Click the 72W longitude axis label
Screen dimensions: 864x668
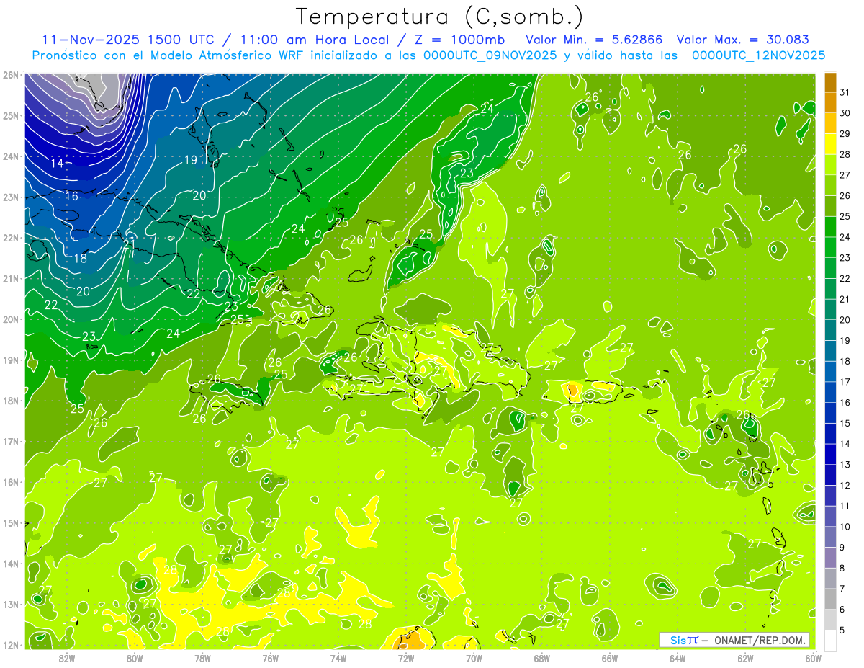[x=406, y=658]
